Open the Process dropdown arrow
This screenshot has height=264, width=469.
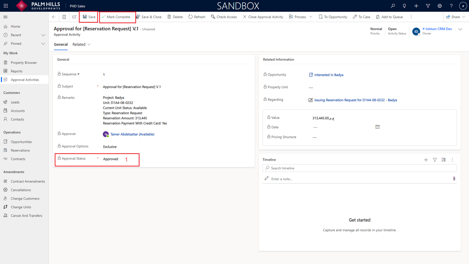pyautogui.click(x=311, y=17)
